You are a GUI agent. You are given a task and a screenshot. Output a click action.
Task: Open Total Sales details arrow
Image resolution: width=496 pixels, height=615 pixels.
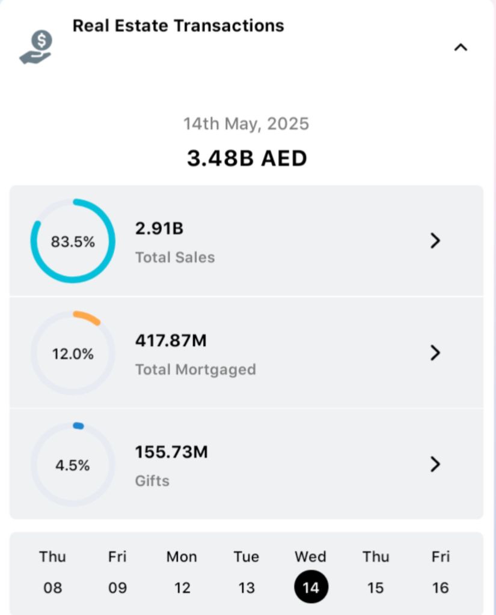click(x=436, y=241)
